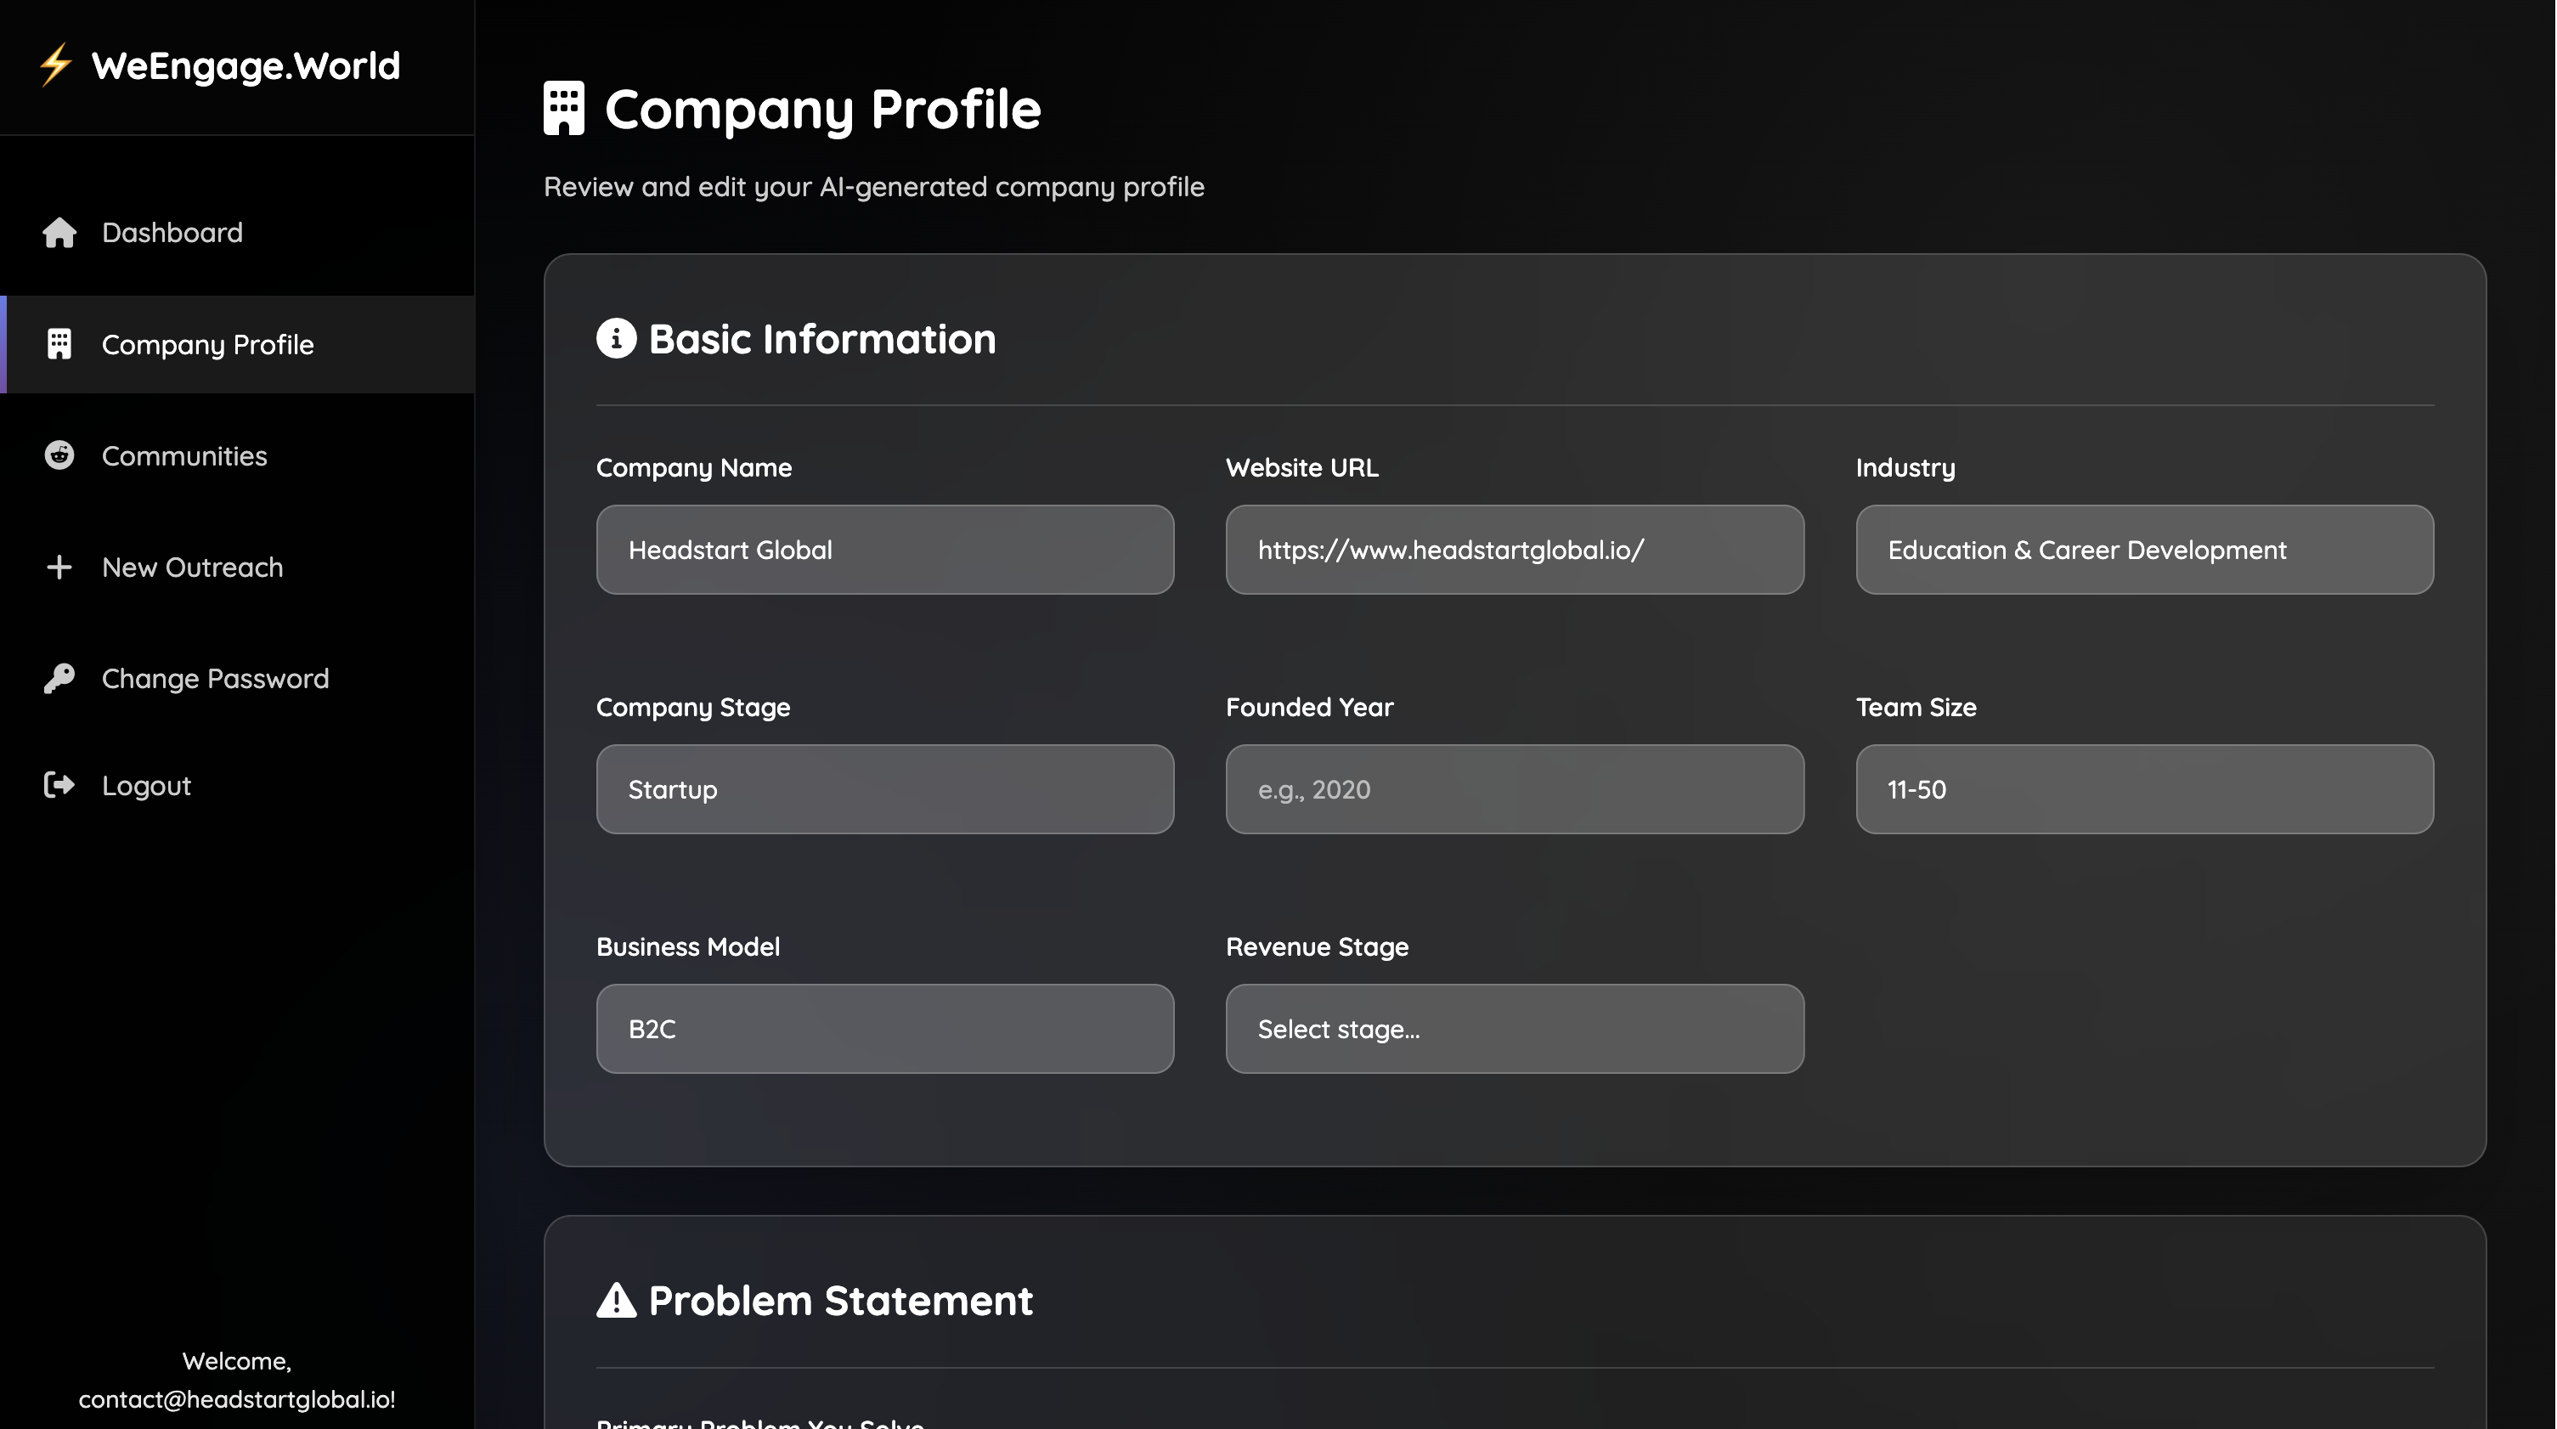
Task: Focus the Founded Year input
Action: pyautogui.click(x=1515, y=789)
